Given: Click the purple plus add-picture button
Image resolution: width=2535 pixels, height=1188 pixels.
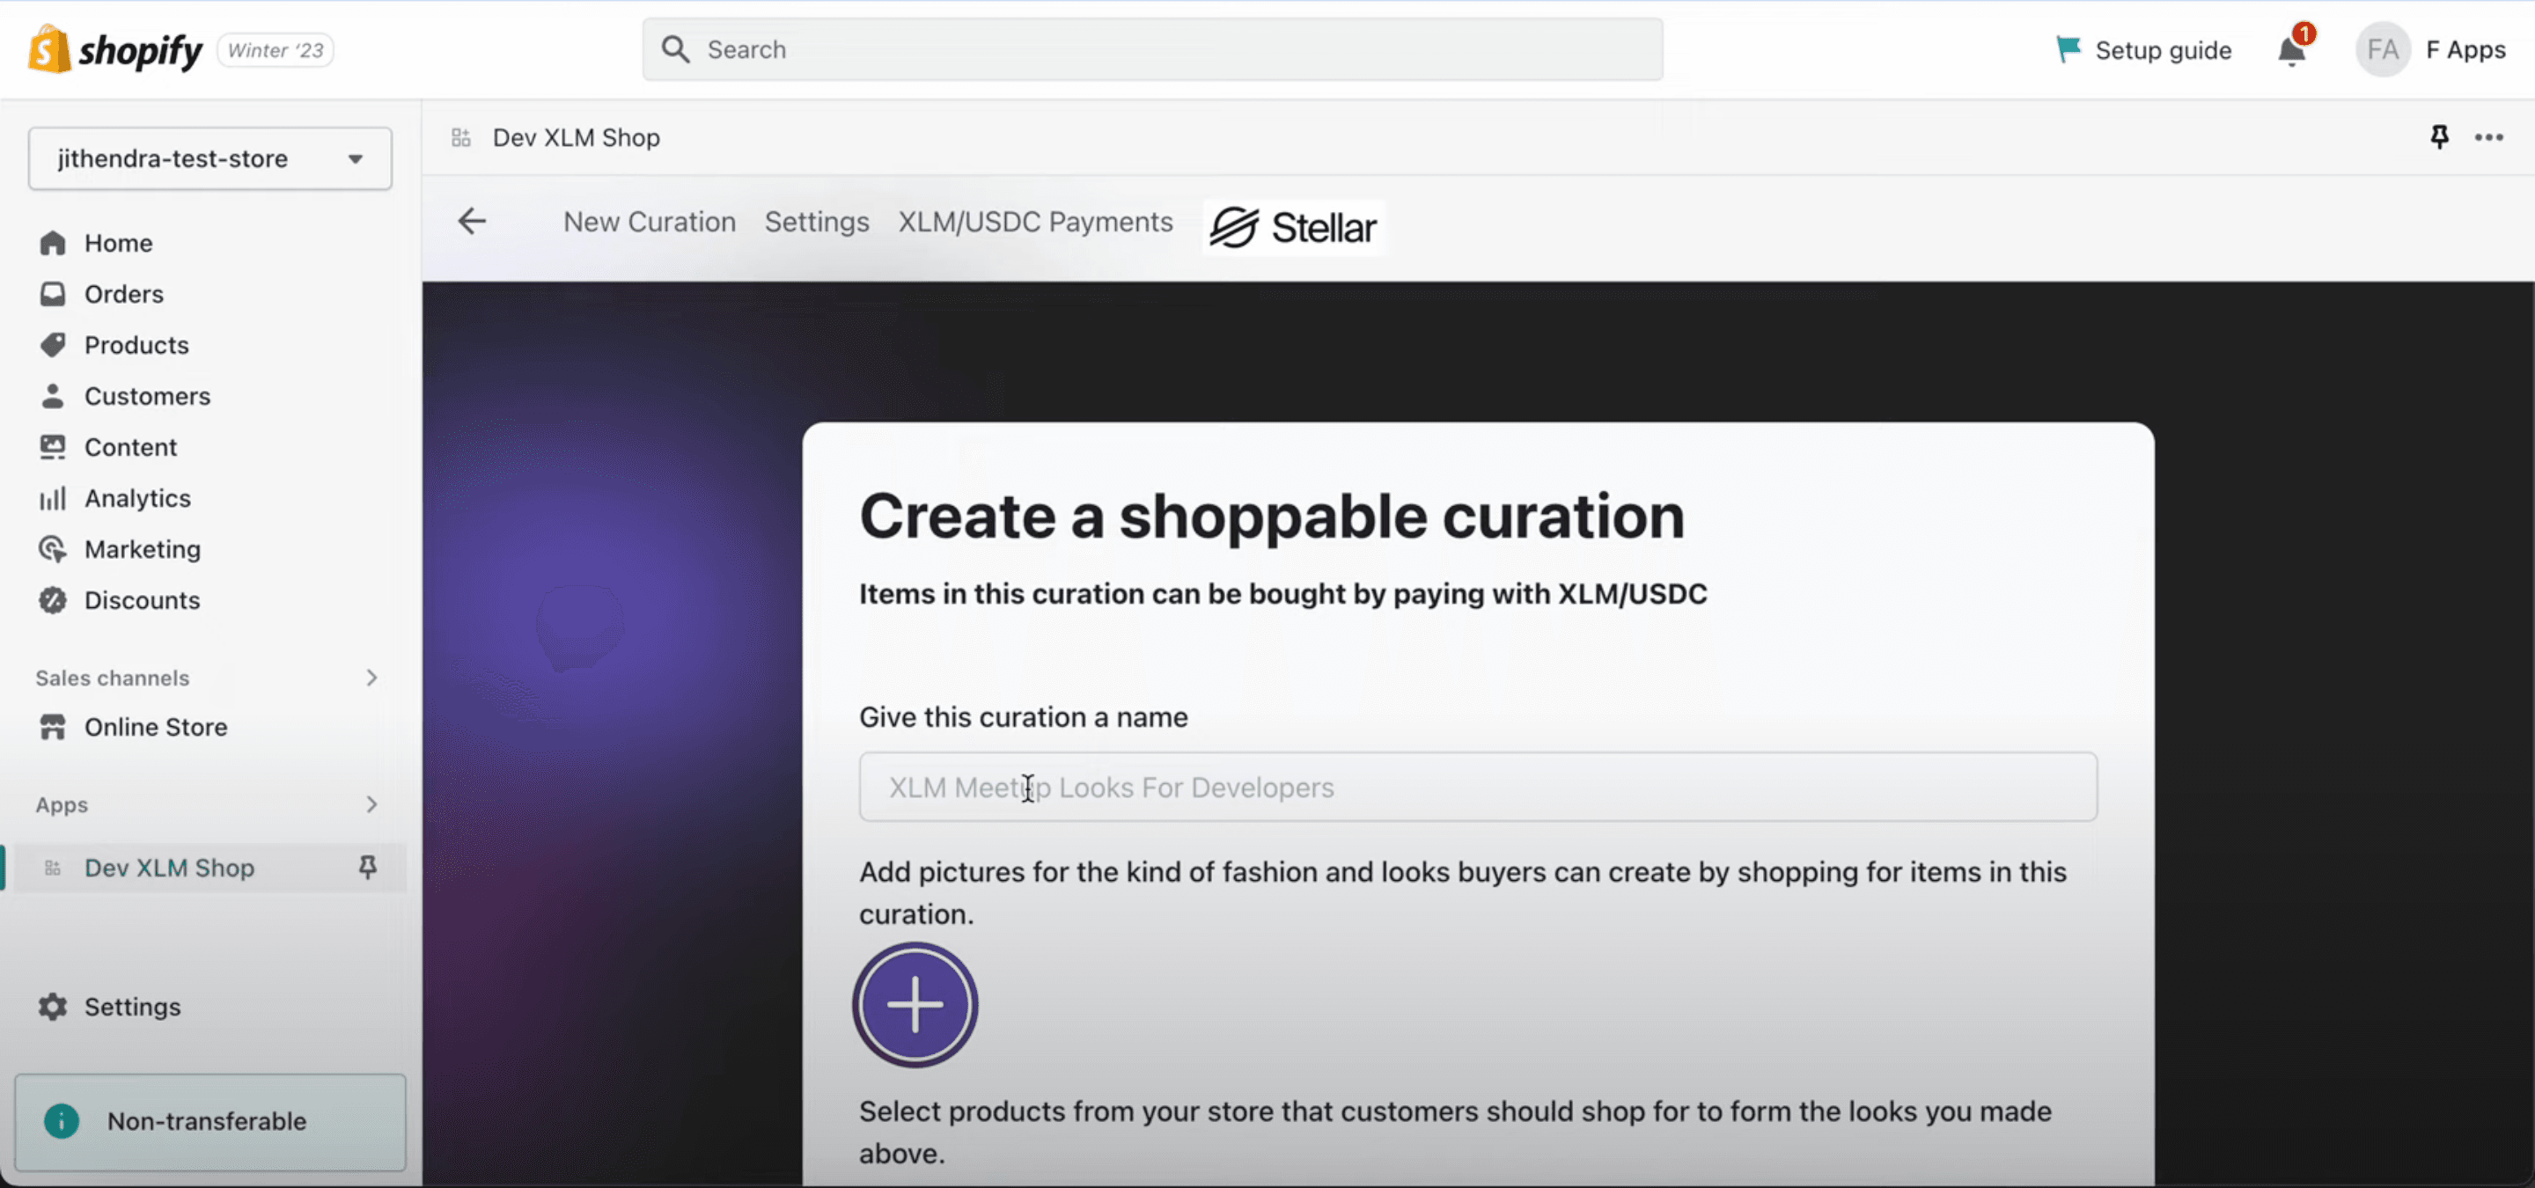Looking at the screenshot, I should tap(915, 1004).
